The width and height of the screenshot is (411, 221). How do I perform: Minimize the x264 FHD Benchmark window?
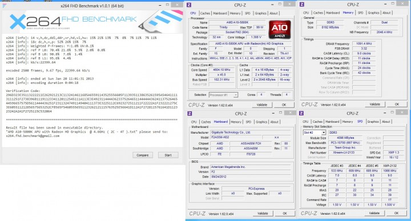coord(160,5)
